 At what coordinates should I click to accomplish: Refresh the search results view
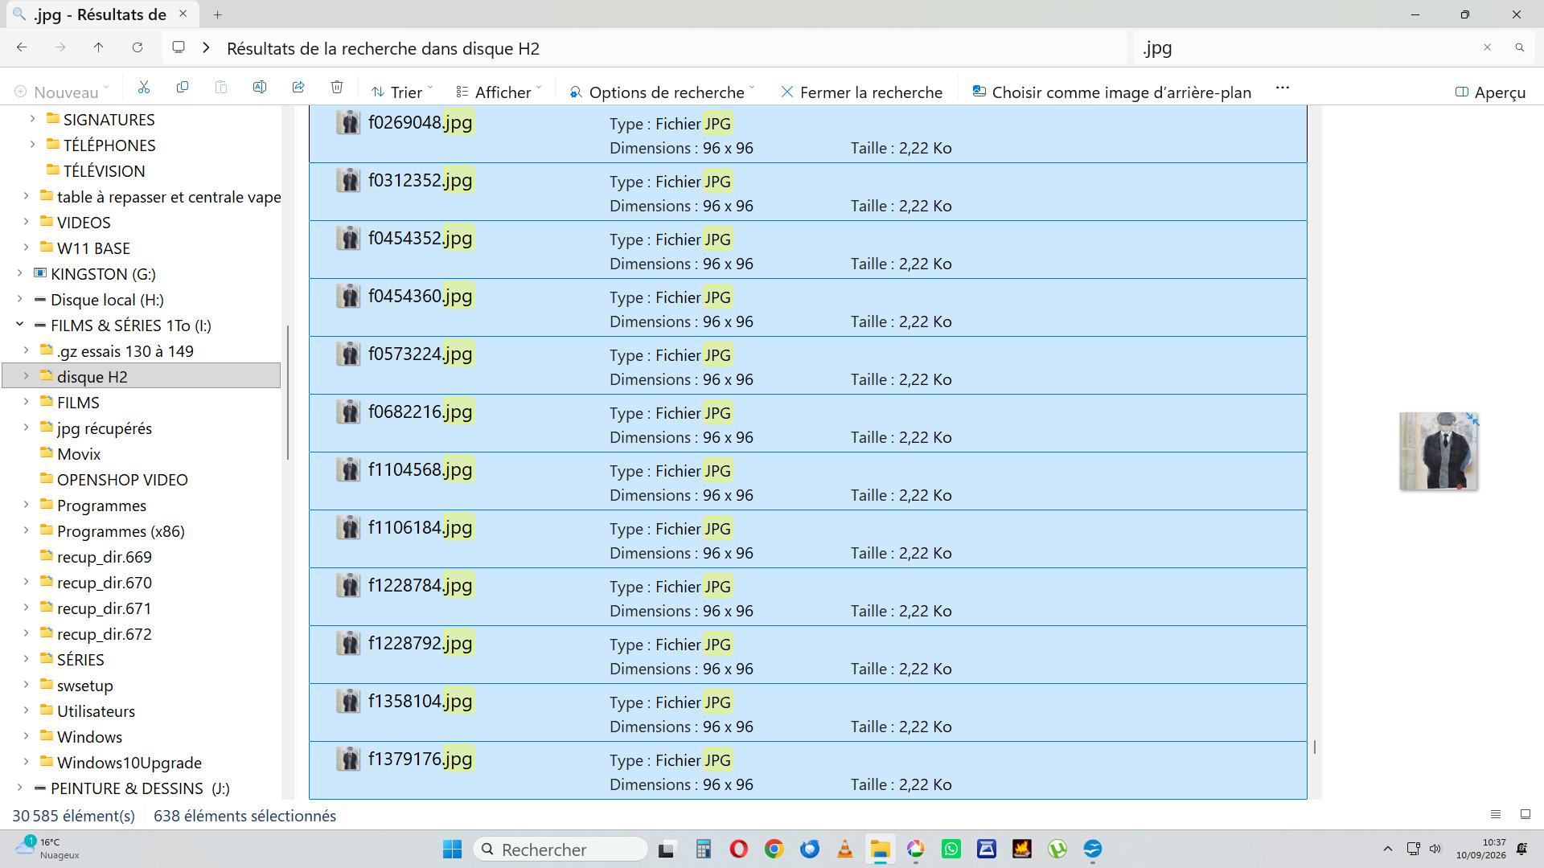click(x=138, y=48)
